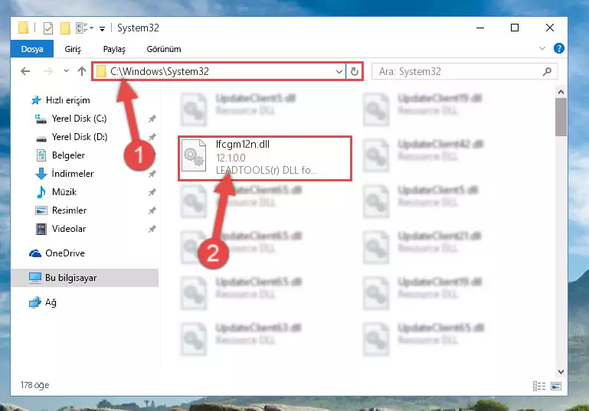Click the scroll down arrow of file list
Image resolution: width=589 pixels, height=411 pixels.
pyautogui.click(x=561, y=372)
